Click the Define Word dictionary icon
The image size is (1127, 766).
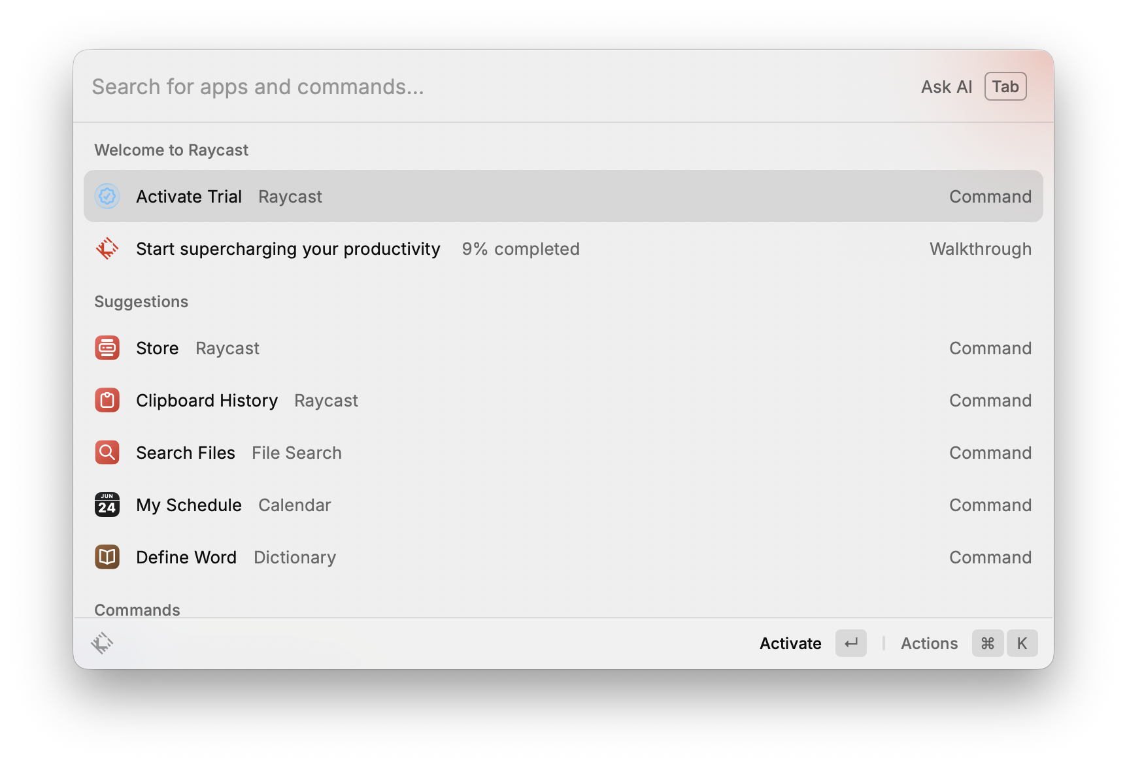click(x=107, y=557)
